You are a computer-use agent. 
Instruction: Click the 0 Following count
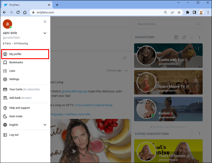(21, 43)
